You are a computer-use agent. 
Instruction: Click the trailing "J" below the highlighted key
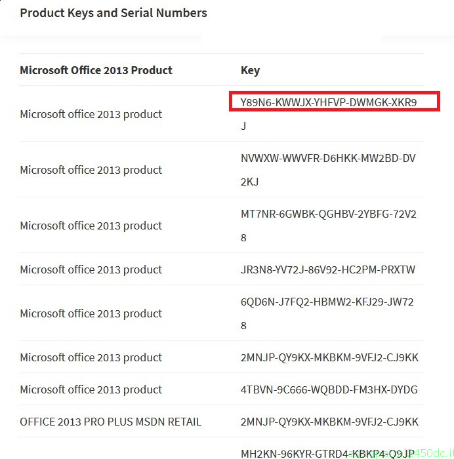pos(243,126)
